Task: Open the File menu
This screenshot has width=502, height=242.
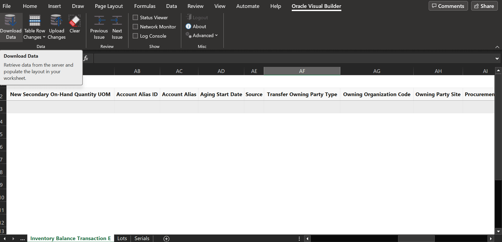Action: pyautogui.click(x=7, y=6)
